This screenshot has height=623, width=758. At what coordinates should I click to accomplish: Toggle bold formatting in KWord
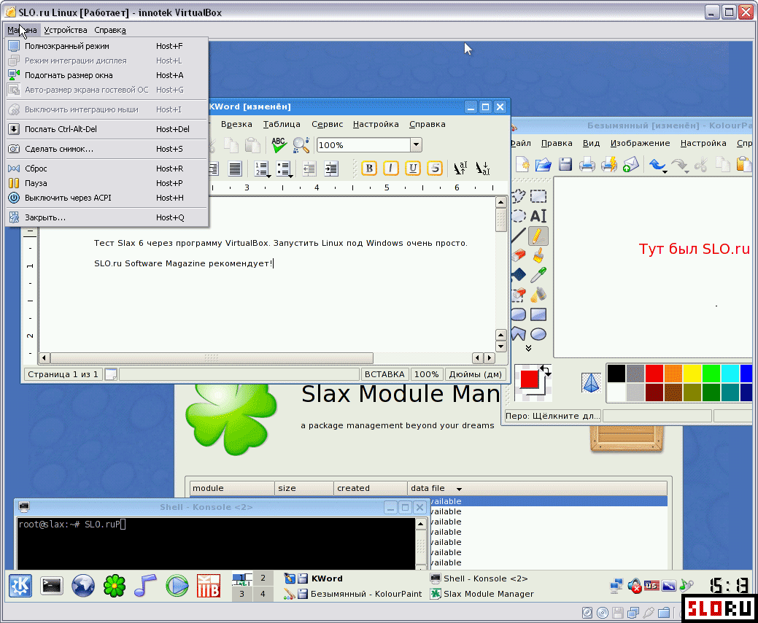[369, 169]
